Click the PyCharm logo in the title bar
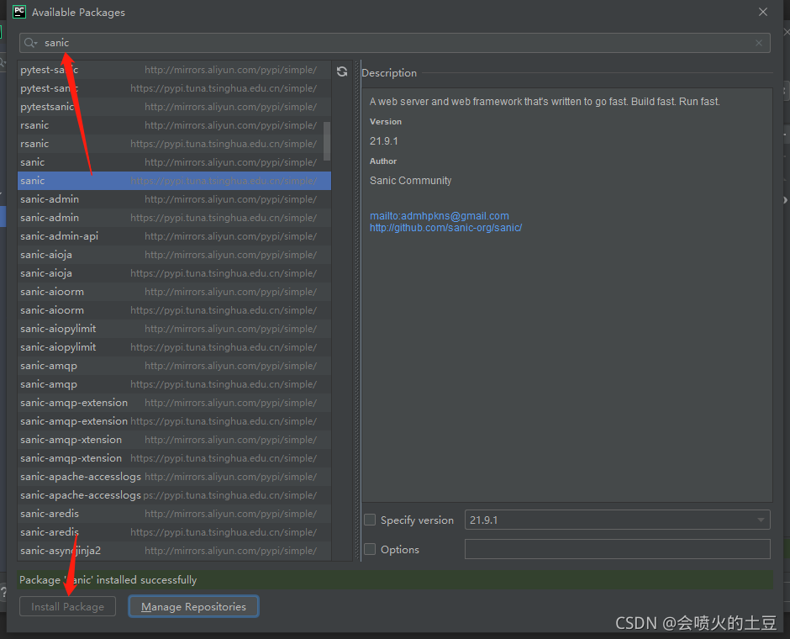The width and height of the screenshot is (790, 639). (19, 12)
